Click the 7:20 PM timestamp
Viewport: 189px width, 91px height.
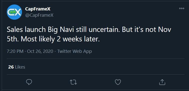point(15,51)
